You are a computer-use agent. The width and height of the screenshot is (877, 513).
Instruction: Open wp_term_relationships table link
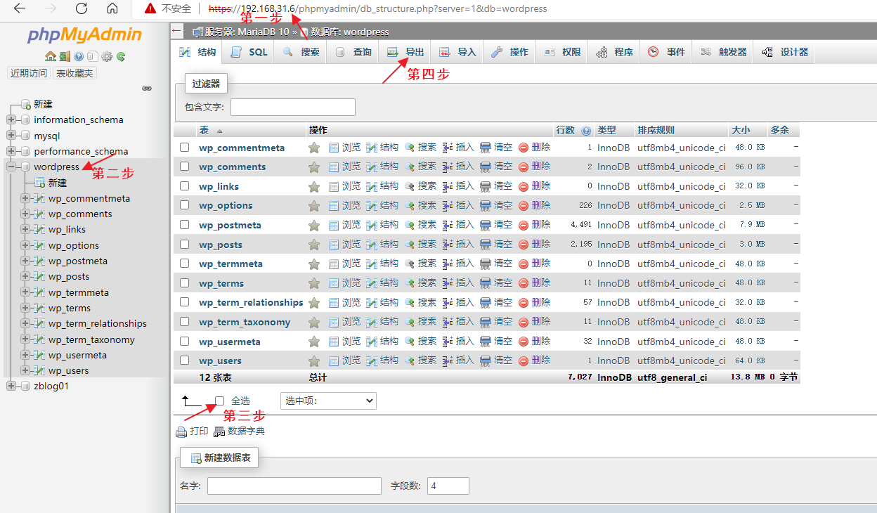[251, 302]
